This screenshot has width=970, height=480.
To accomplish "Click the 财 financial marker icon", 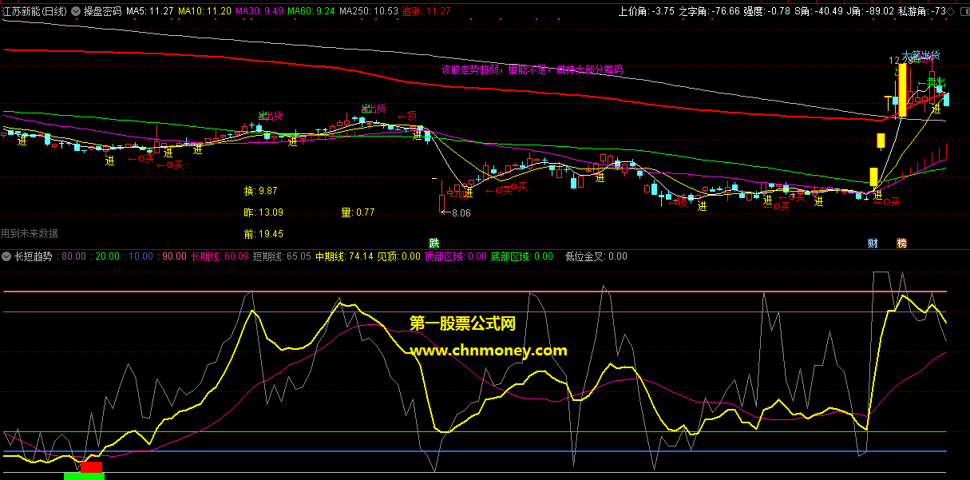I will [x=873, y=243].
